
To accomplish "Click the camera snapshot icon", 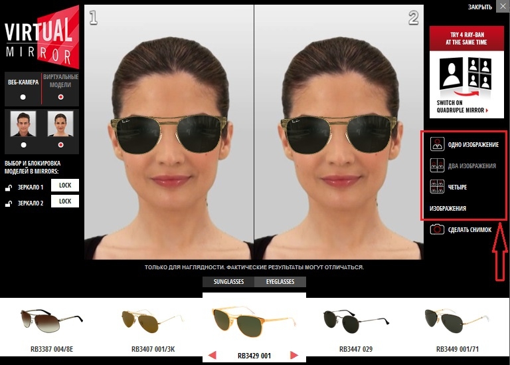I will point(437,229).
